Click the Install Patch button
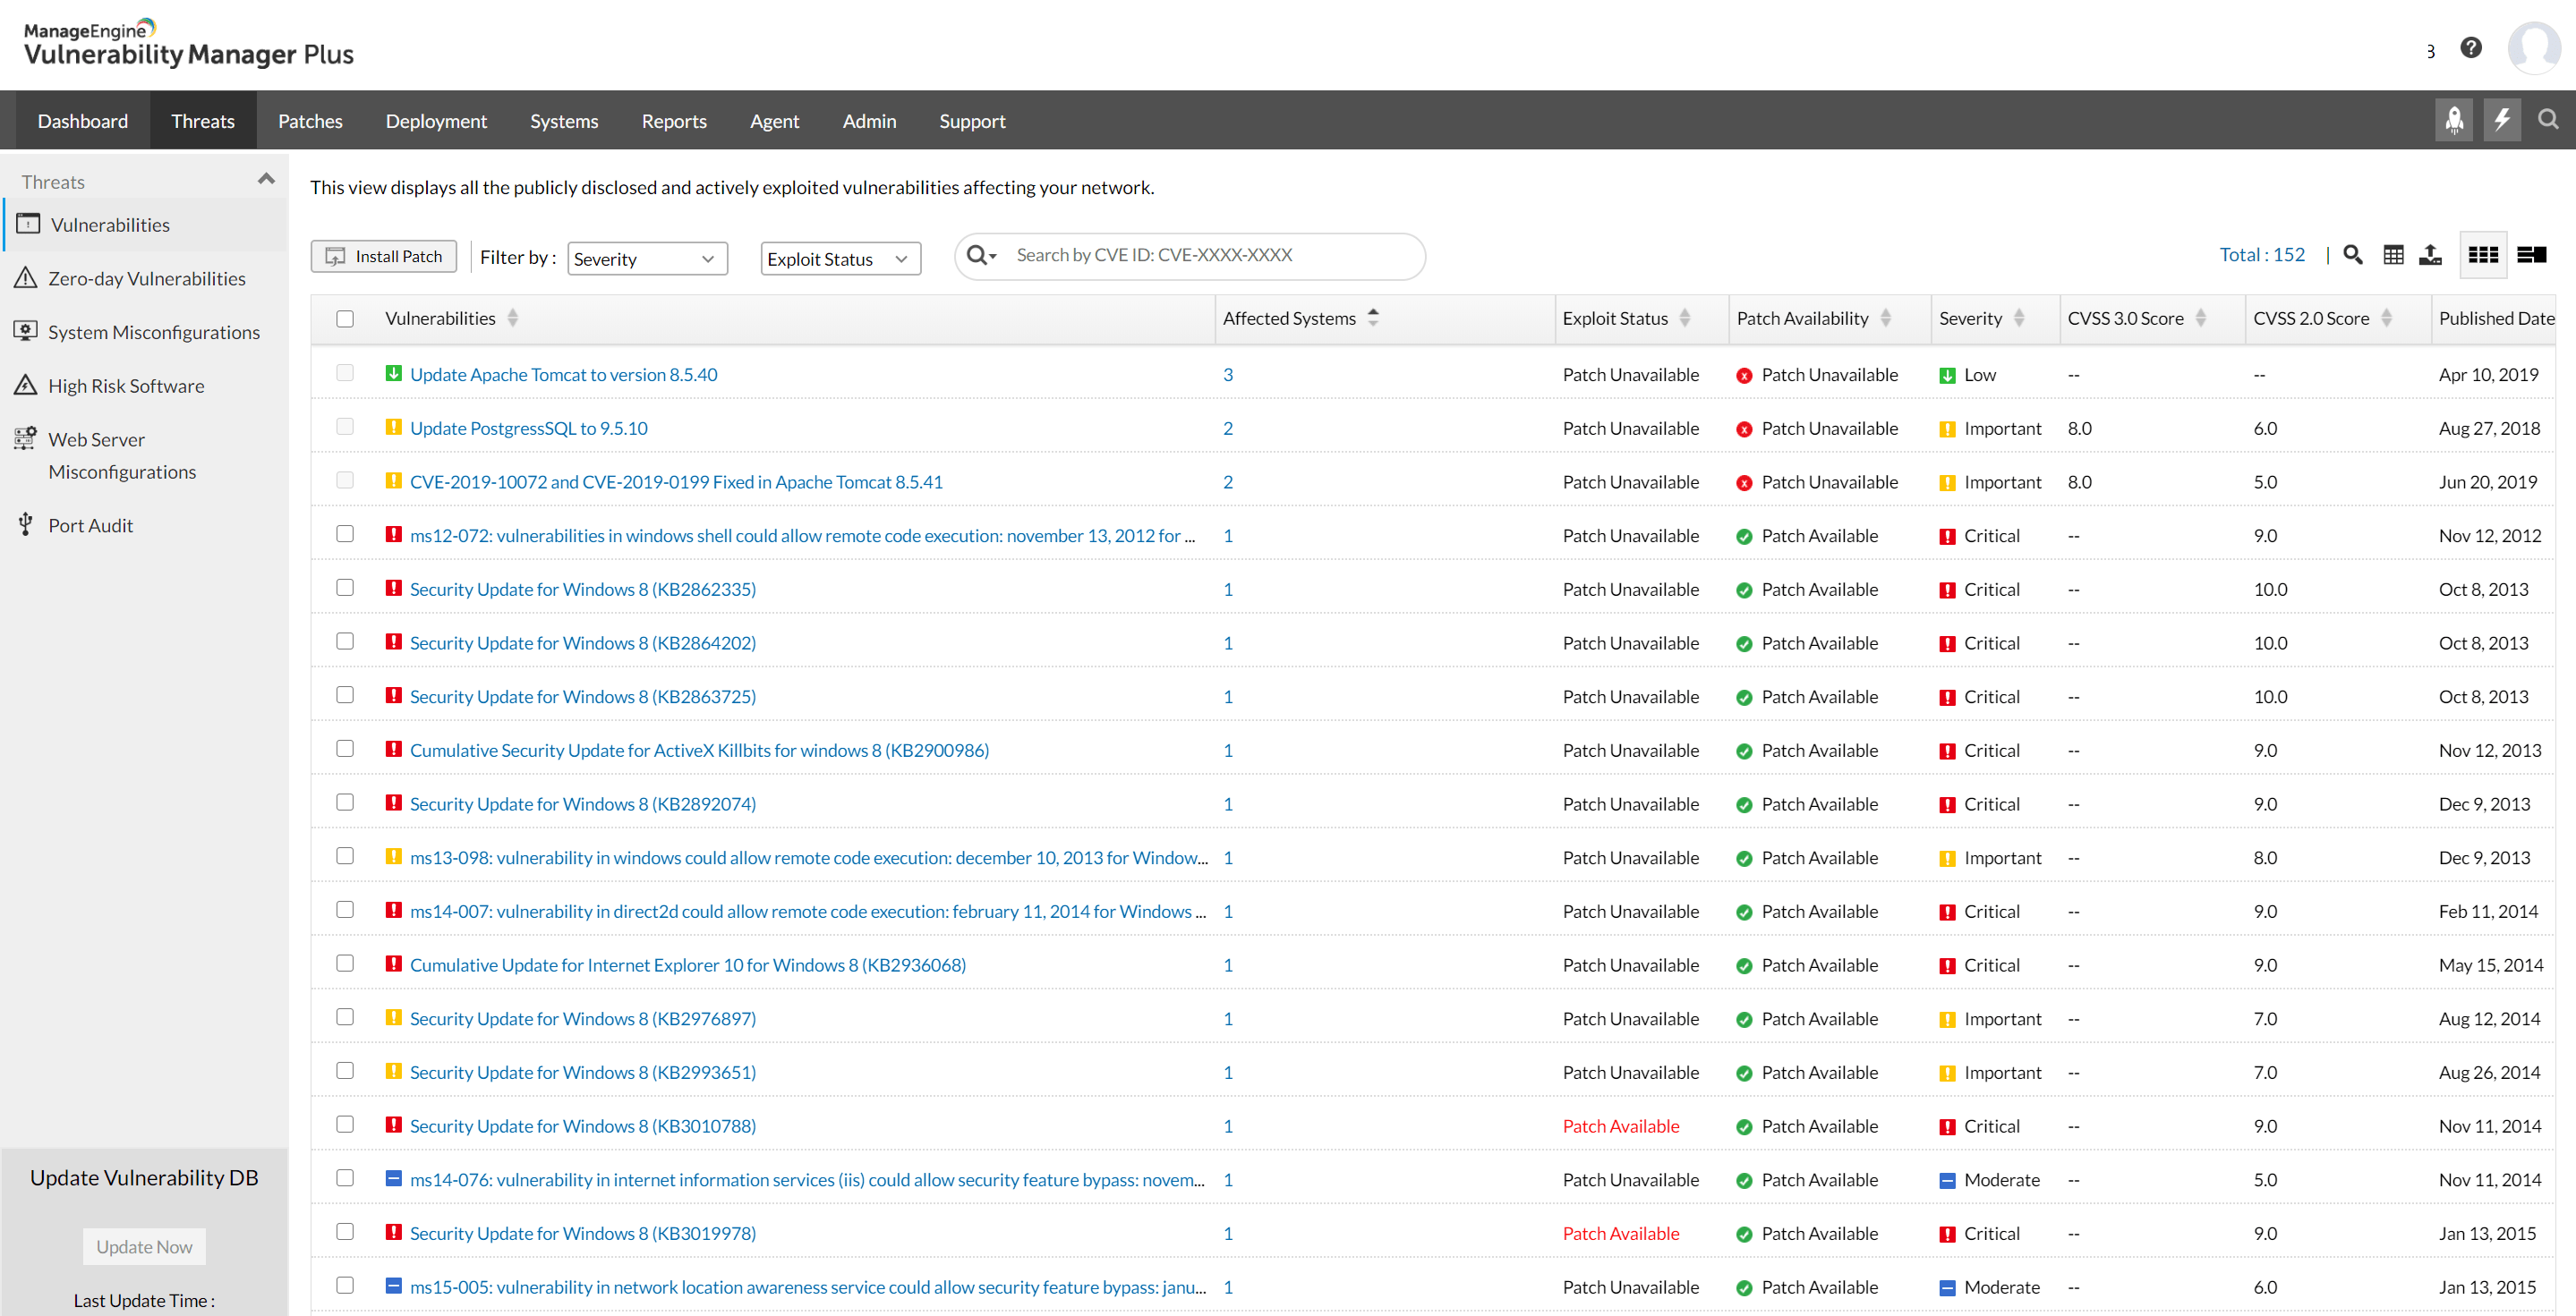The image size is (2576, 1316). click(x=384, y=257)
